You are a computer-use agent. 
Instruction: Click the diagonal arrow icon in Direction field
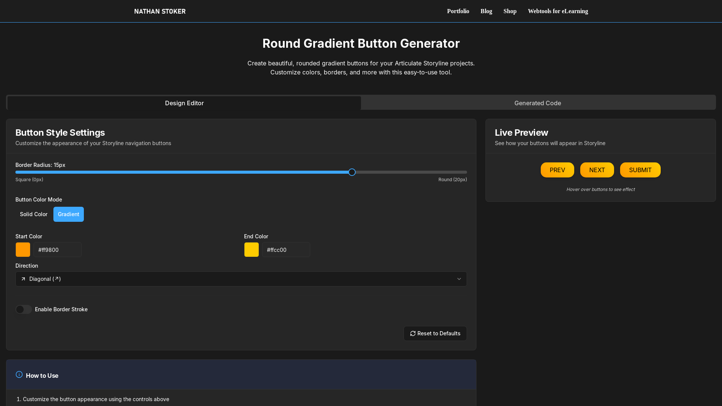click(x=23, y=279)
